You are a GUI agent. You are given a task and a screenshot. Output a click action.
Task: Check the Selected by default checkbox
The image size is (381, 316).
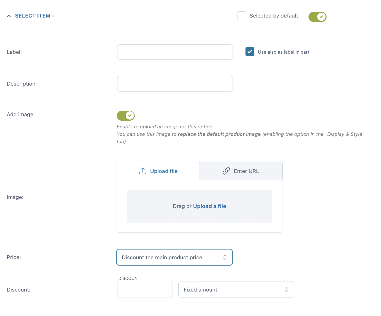point(241,16)
